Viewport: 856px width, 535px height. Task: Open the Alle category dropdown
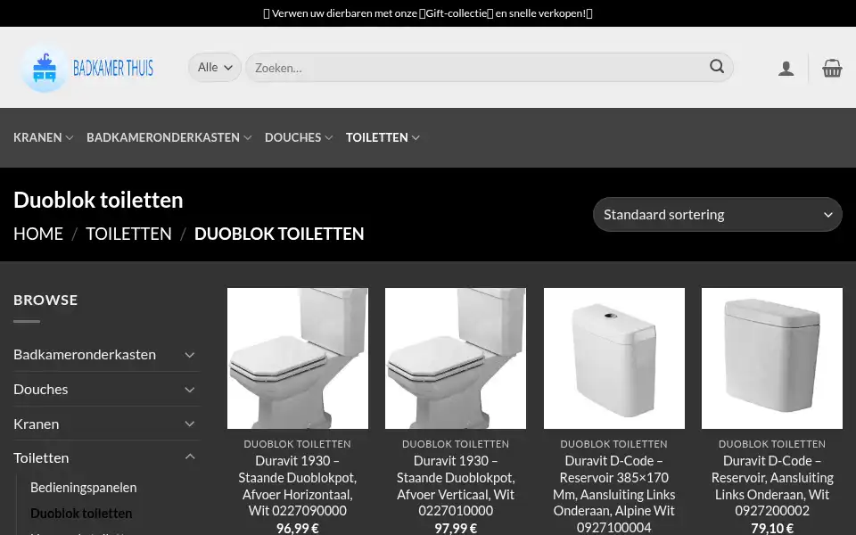pyautogui.click(x=215, y=67)
